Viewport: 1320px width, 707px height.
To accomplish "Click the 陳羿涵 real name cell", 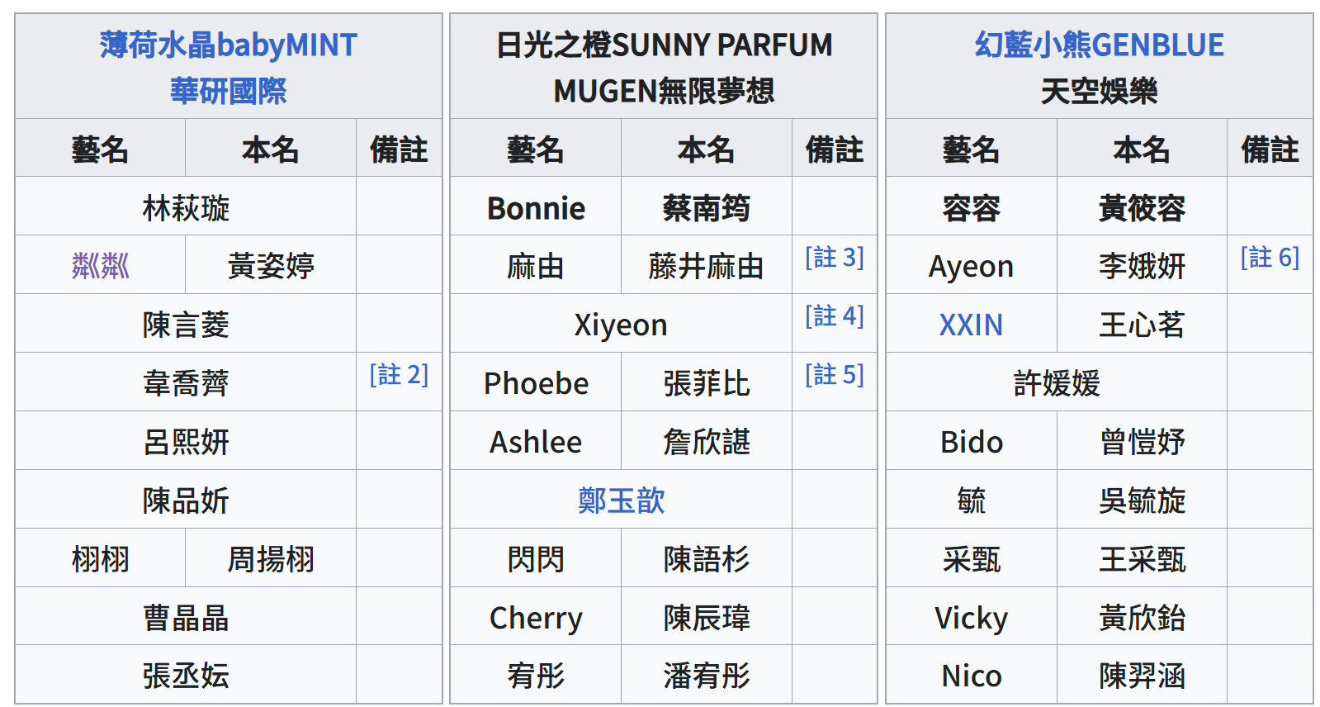I will [1142, 675].
